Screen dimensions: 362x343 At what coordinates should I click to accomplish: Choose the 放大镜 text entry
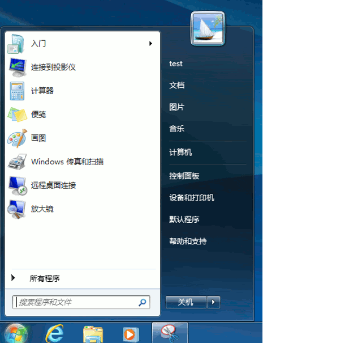click(42, 209)
